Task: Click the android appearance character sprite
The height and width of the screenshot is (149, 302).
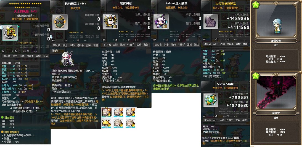Action: [x=67, y=59]
